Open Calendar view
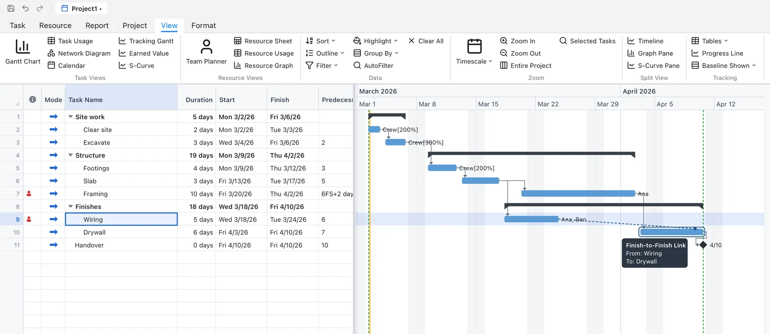This screenshot has width=770, height=334. [x=66, y=65]
